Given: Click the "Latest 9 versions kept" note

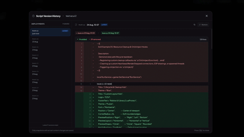Looking at the screenshot, I should pyautogui.click(x=50, y=125).
